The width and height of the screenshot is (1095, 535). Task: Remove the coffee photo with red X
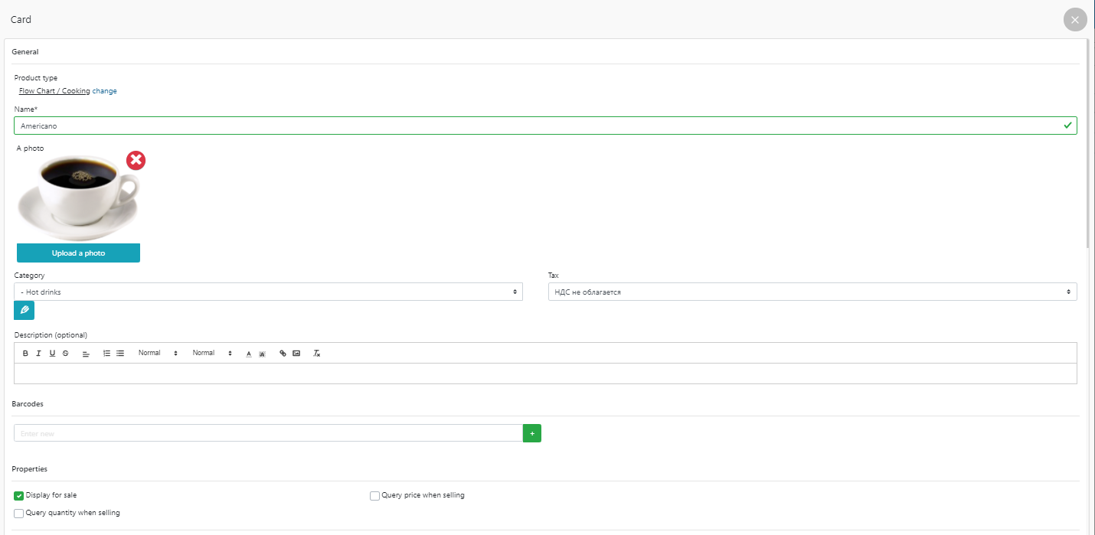pos(136,160)
